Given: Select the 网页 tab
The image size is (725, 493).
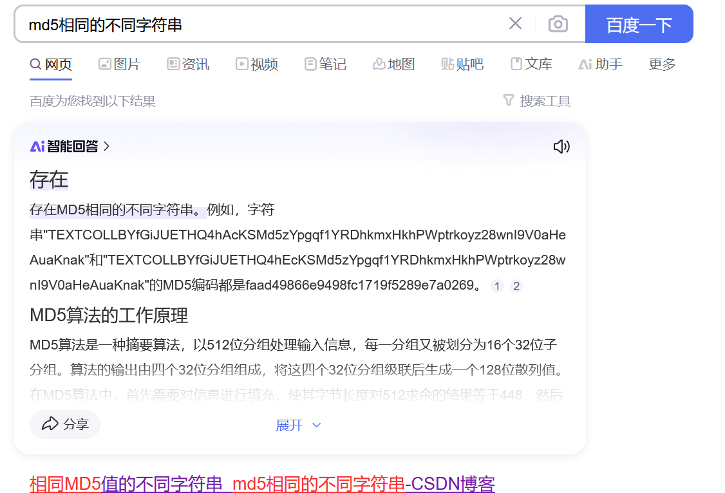Looking at the screenshot, I should pyautogui.click(x=51, y=64).
